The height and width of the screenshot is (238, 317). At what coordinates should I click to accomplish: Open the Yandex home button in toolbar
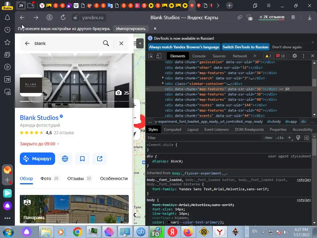coord(50,18)
